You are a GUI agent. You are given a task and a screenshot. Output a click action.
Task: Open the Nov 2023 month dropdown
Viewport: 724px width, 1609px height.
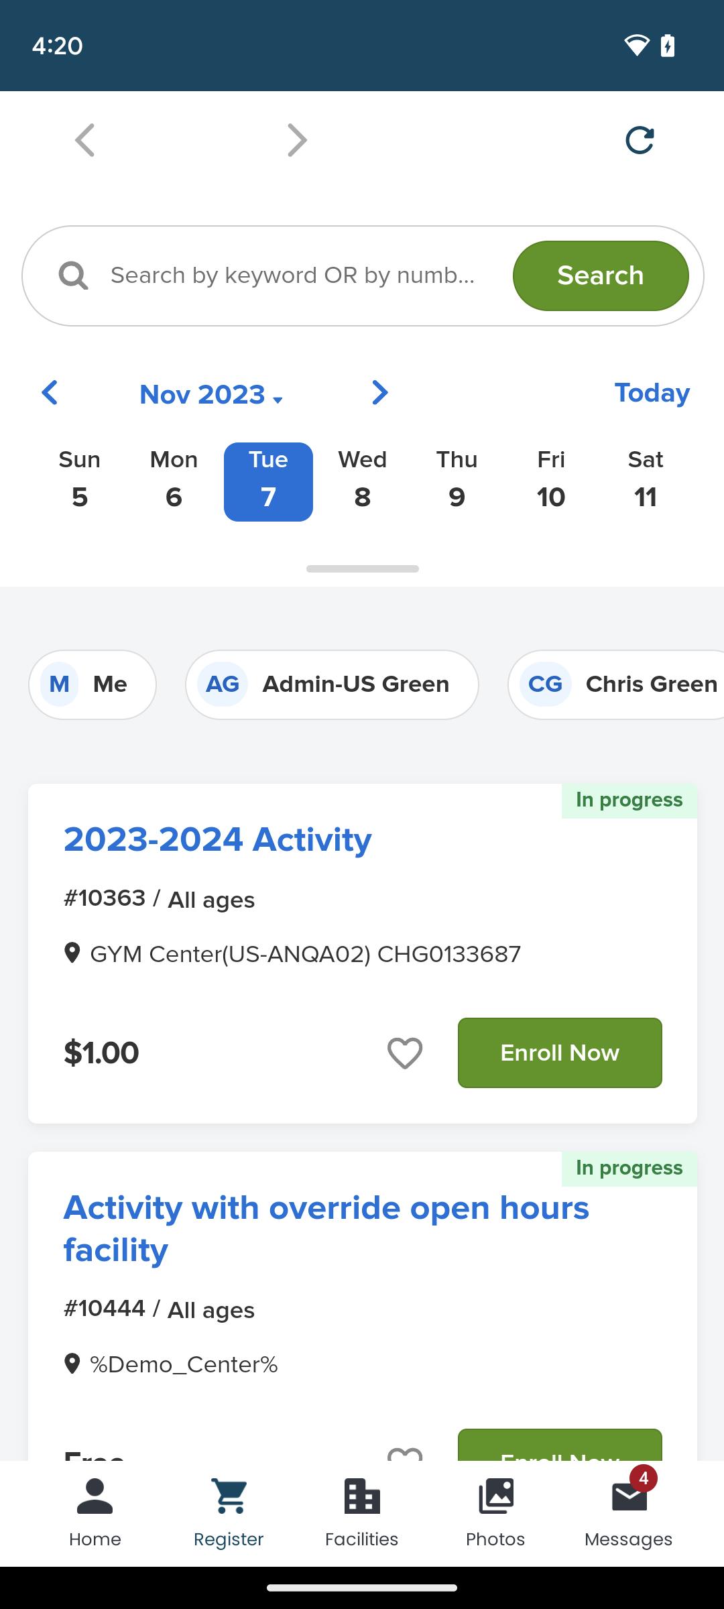211,395
